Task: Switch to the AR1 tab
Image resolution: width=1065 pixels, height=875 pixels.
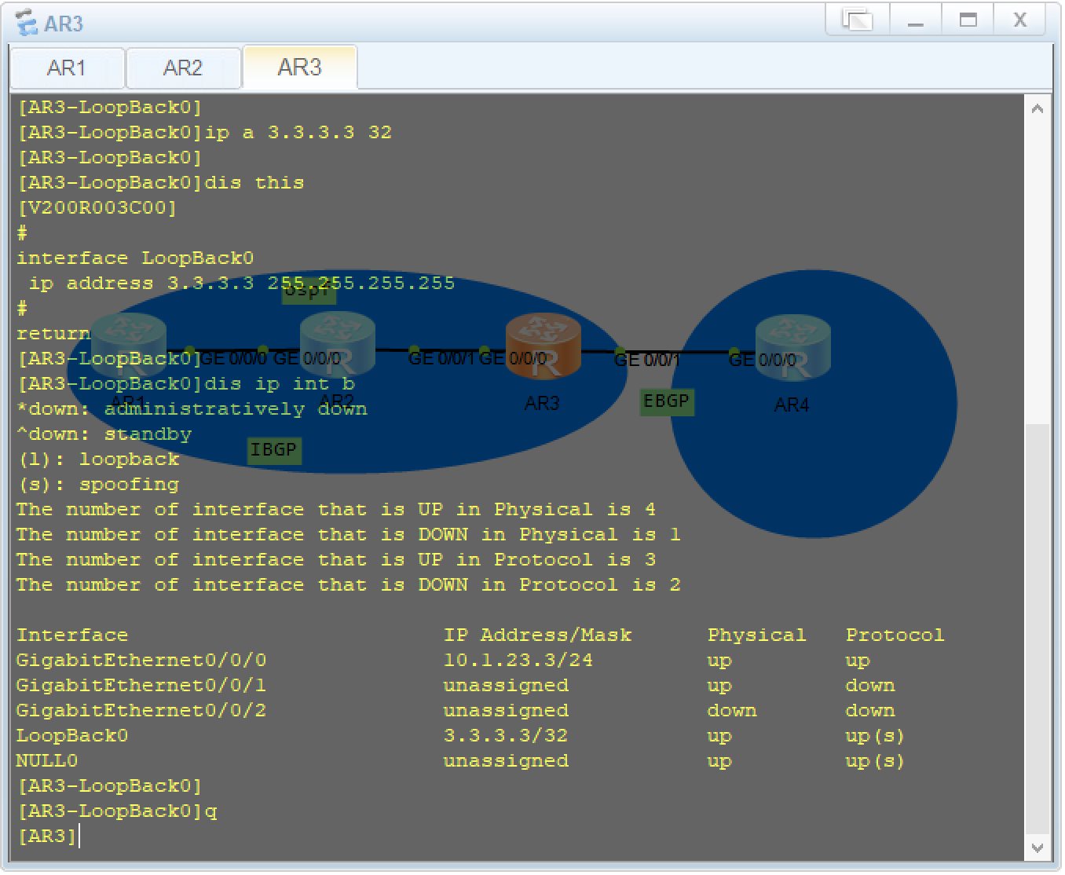Action: [x=67, y=68]
